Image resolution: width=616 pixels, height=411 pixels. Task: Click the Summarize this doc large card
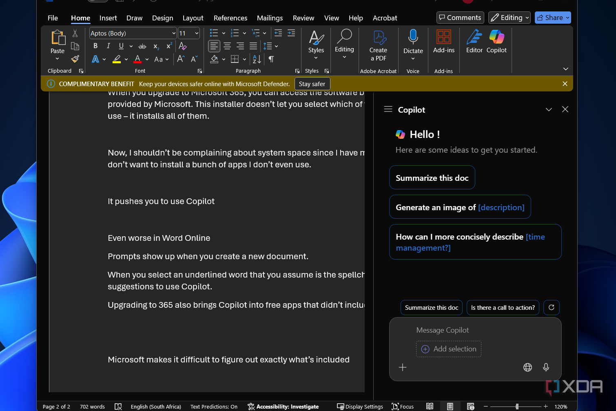tap(432, 178)
